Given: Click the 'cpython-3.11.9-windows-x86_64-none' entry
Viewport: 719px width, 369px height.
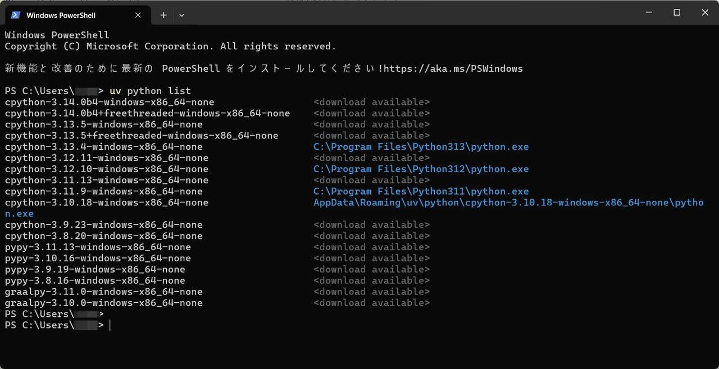Looking at the screenshot, I should point(103,192).
